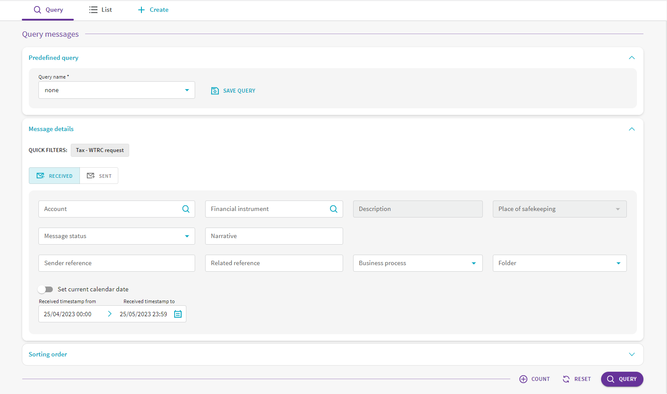Run the search with Query button
Screen dimensions: 667x394
coord(622,379)
